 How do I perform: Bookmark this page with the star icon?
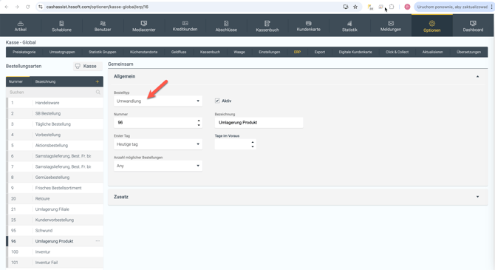355,7
